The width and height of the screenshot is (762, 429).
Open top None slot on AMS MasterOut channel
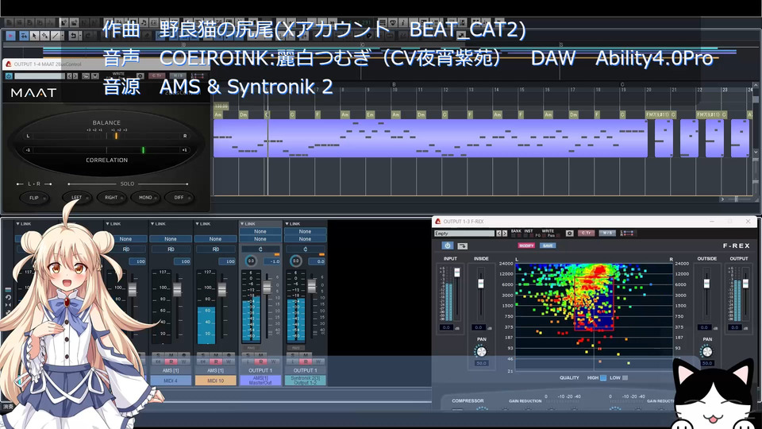[x=260, y=231]
